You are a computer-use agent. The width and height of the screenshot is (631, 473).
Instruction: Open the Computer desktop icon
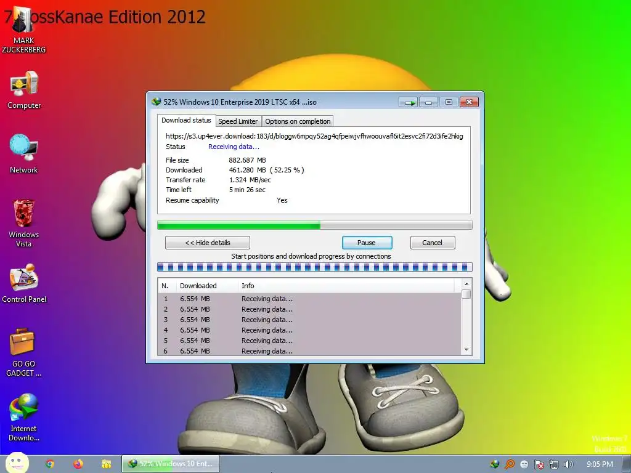point(24,90)
